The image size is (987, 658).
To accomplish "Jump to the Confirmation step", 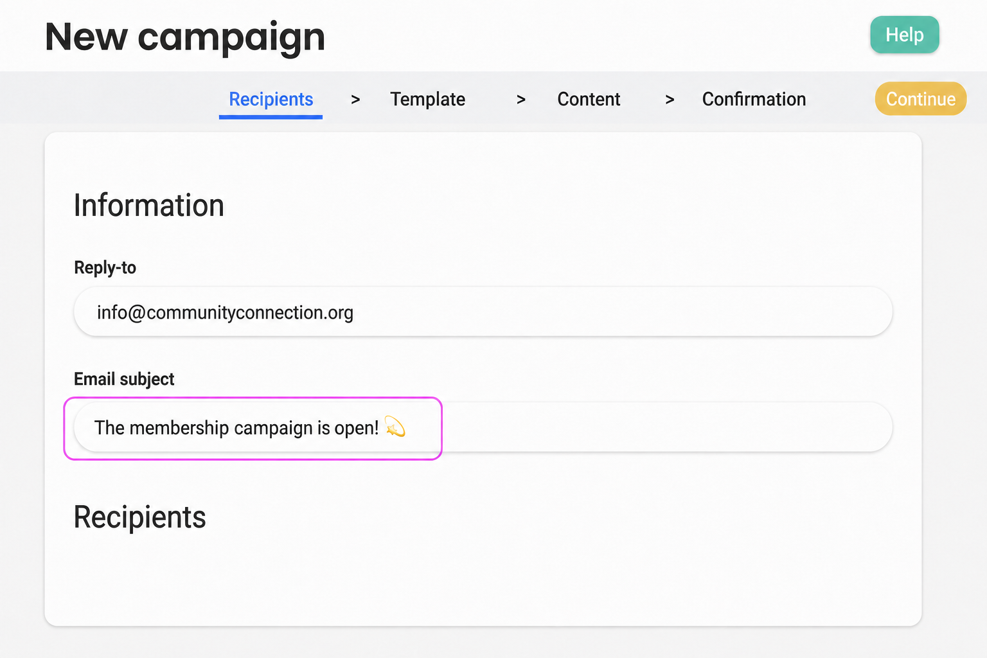I will coord(754,100).
